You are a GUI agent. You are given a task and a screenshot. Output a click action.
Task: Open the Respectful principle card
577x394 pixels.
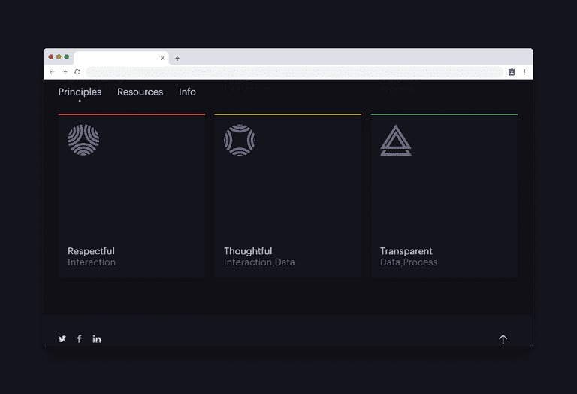pos(131,195)
